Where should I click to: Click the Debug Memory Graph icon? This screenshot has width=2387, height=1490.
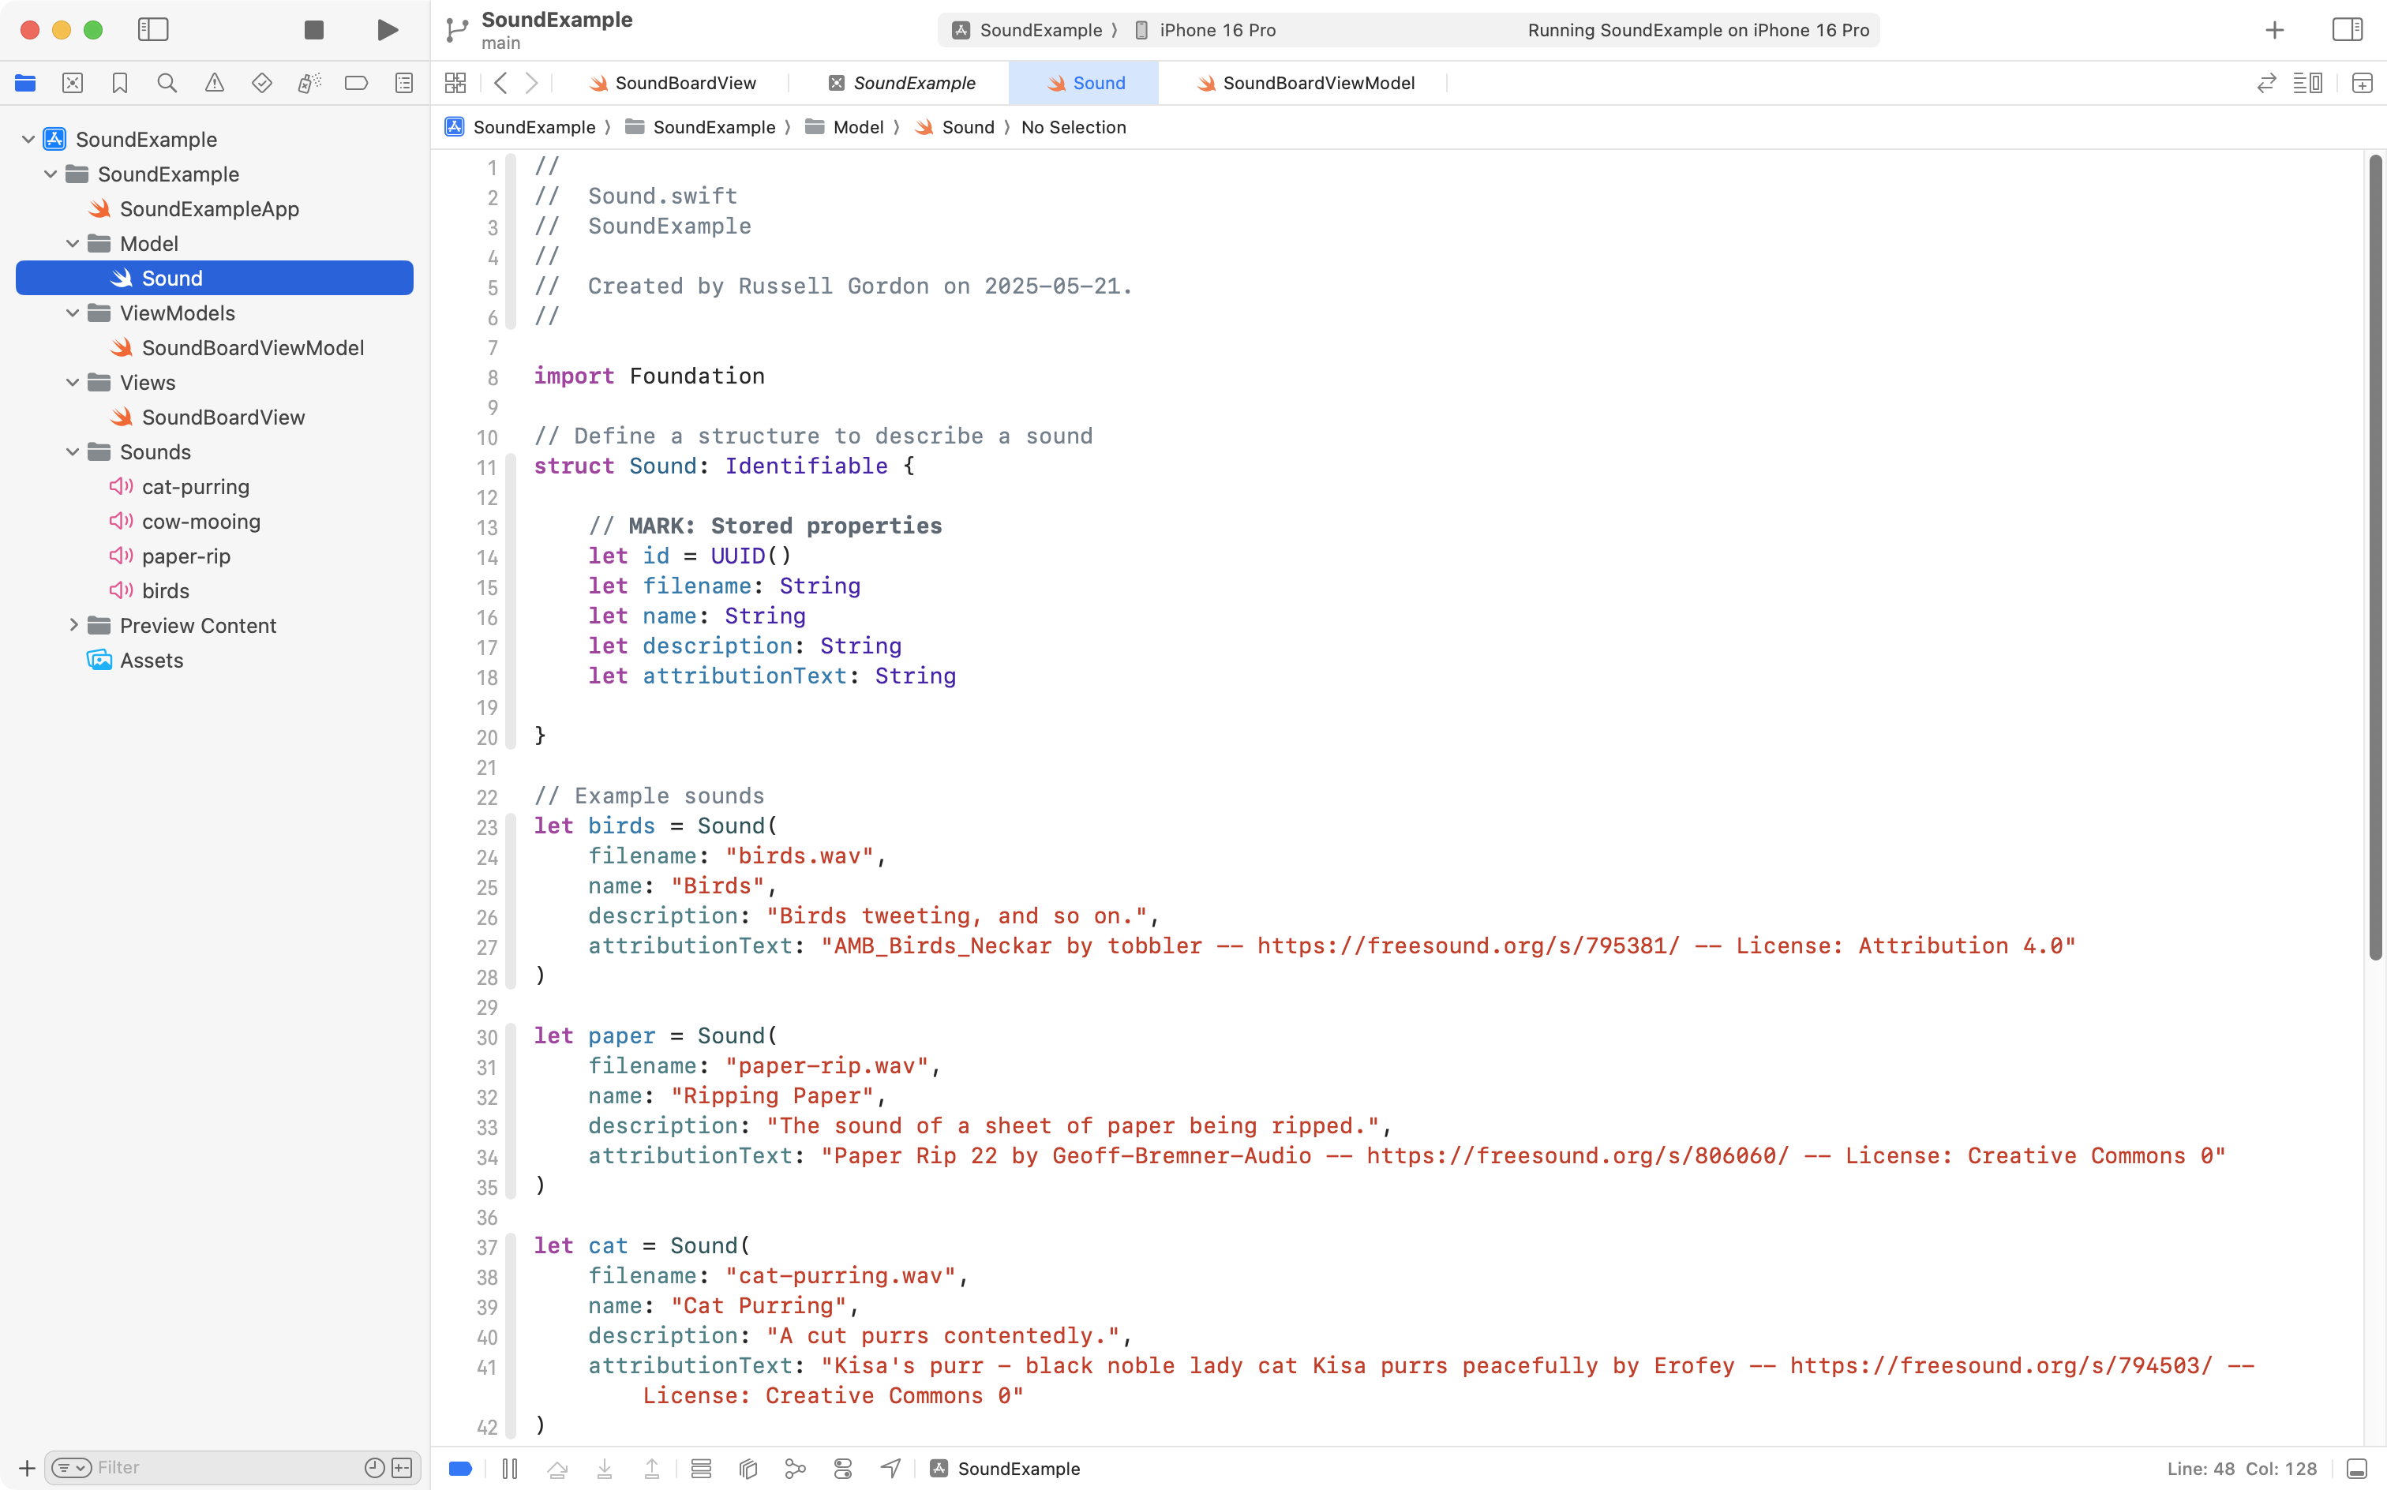(x=794, y=1469)
